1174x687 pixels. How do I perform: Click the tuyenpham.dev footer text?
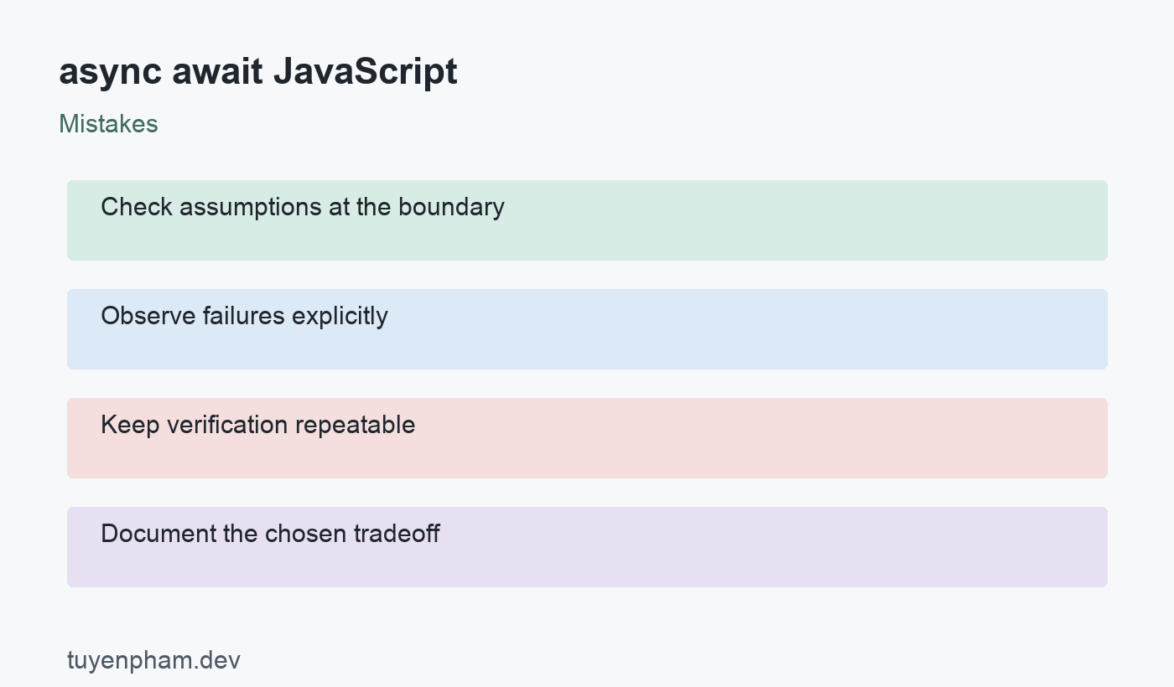[153, 660]
